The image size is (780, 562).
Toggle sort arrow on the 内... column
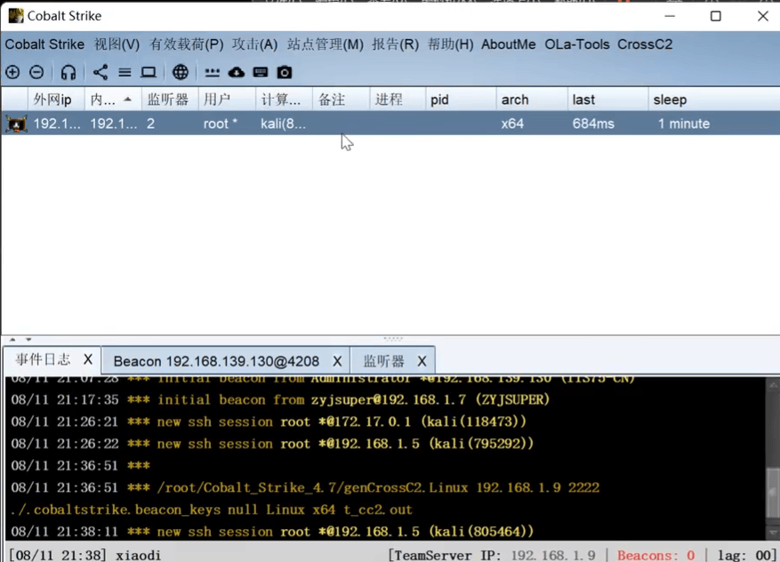coord(127,100)
